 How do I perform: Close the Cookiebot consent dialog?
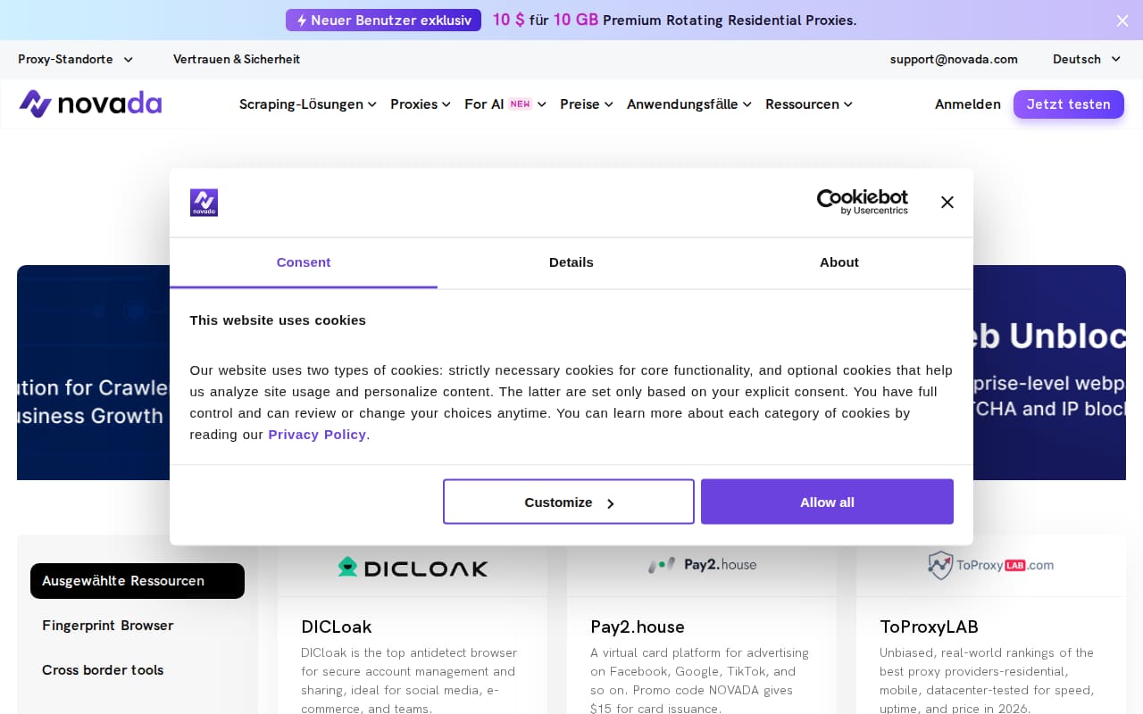(947, 203)
